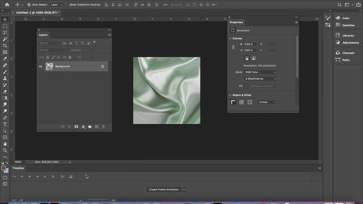363x204 pixels.
Task: Select the Pen tool
Action: pos(5,118)
